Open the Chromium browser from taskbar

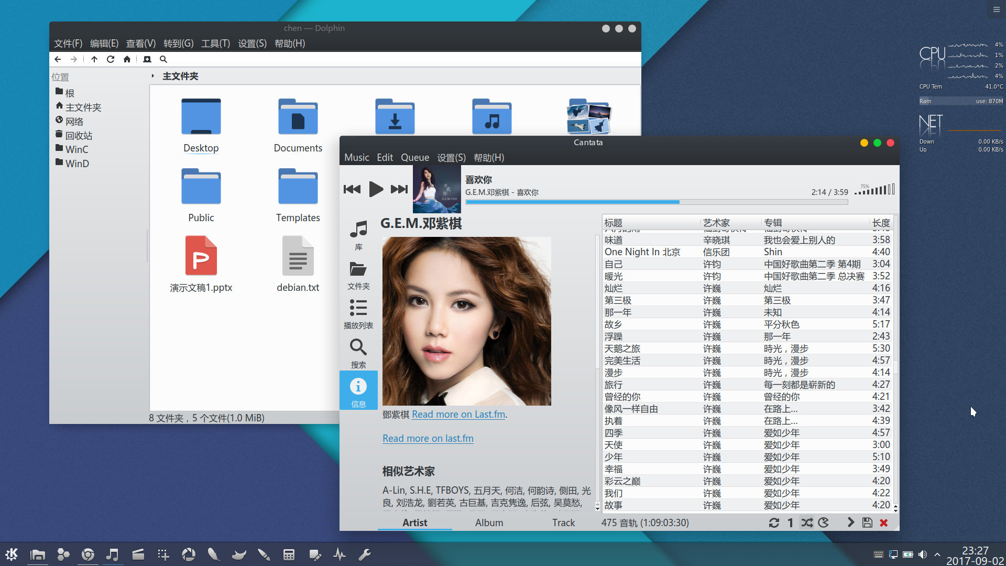[x=88, y=554]
